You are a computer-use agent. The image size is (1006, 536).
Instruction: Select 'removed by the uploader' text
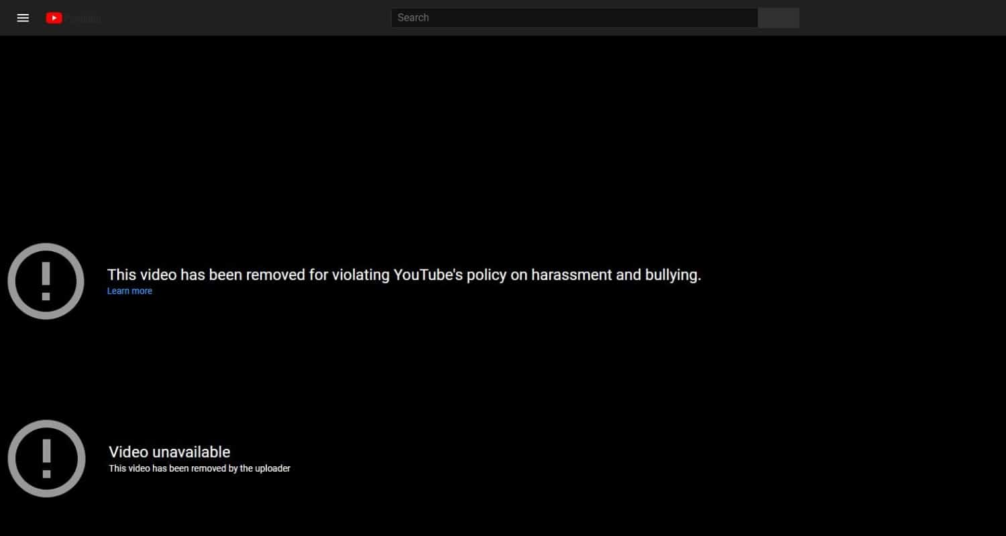coord(241,468)
